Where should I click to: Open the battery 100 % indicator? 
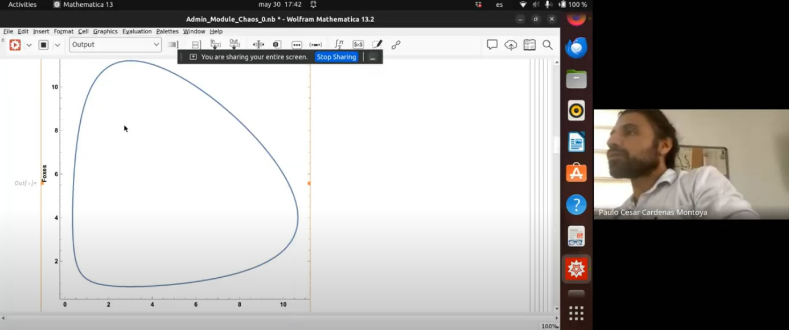[x=573, y=5]
